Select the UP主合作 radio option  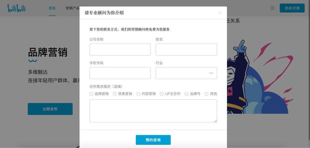[x=162, y=94]
